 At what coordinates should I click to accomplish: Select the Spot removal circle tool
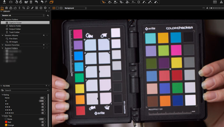139,2
